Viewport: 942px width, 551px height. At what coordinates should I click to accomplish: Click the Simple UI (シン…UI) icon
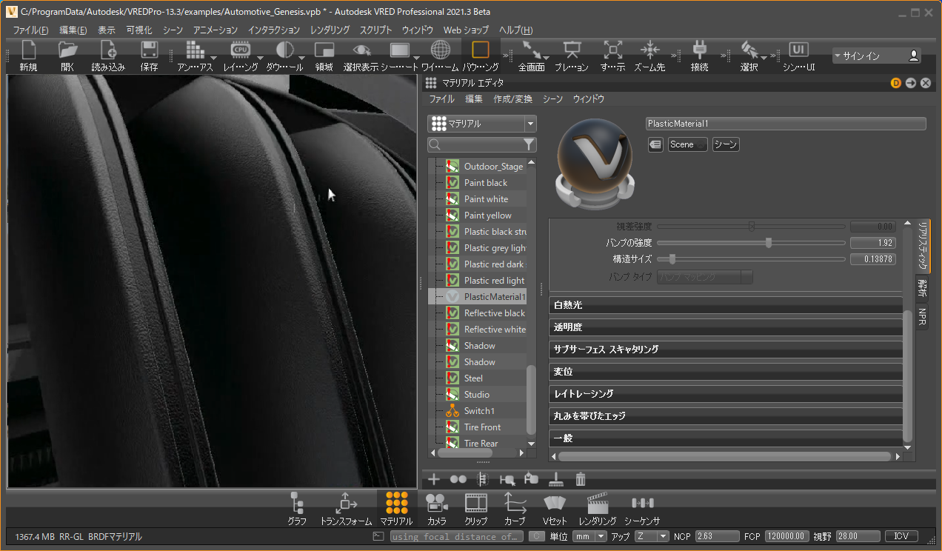[798, 50]
